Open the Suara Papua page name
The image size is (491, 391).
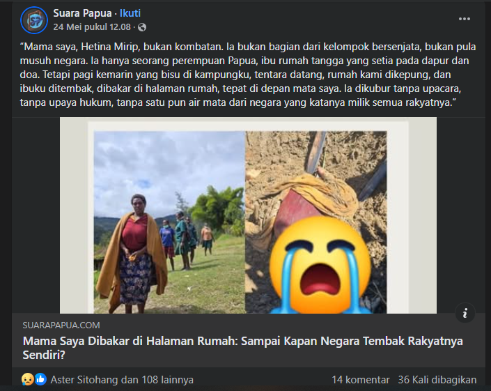[x=82, y=13]
